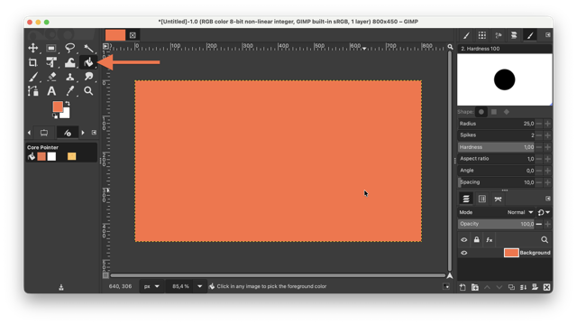
Task: Increase the Radius value
Action: point(547,124)
